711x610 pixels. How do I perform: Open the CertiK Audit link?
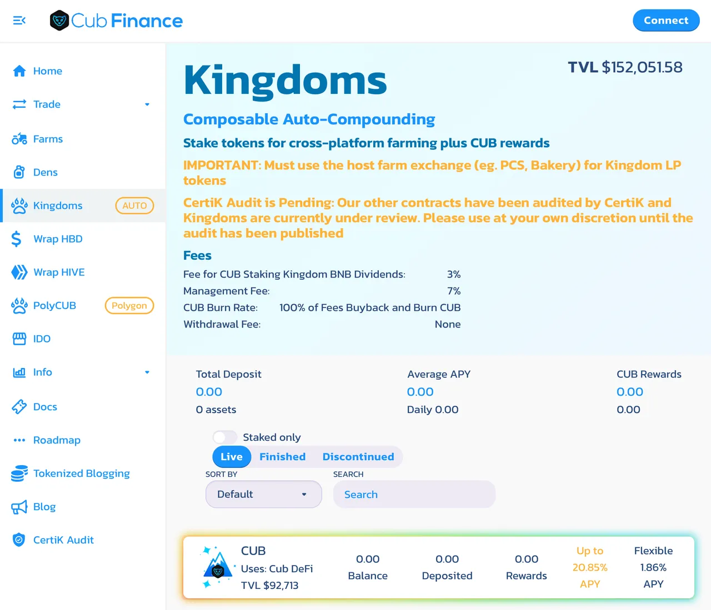63,540
